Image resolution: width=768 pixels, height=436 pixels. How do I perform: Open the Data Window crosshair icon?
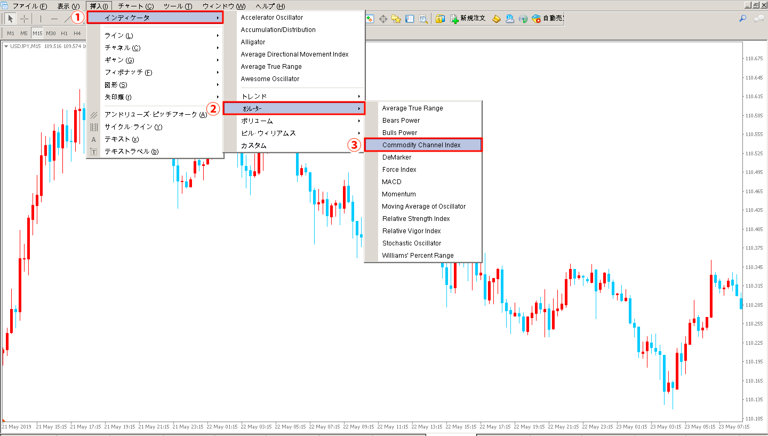[x=383, y=19]
